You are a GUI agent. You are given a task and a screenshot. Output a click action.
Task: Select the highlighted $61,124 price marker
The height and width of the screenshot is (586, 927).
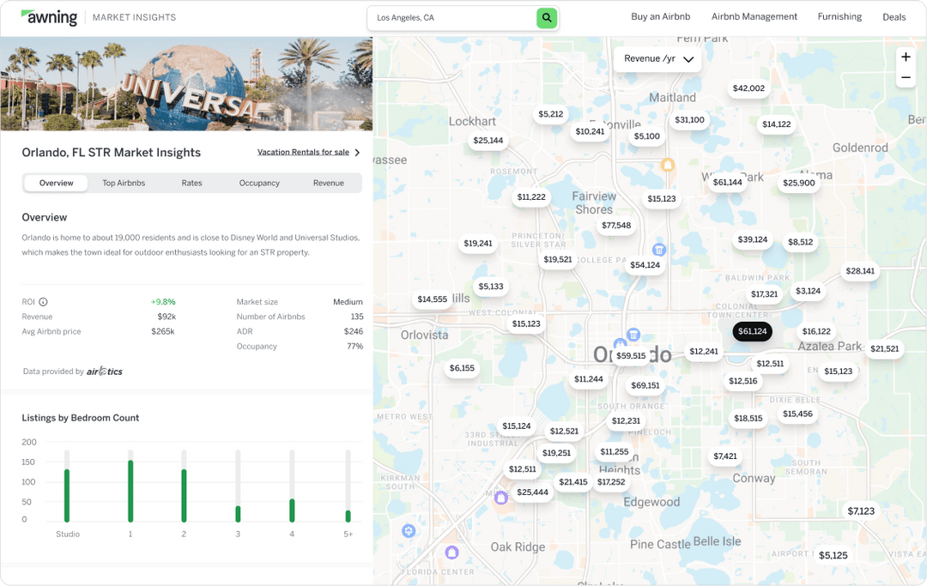pyautogui.click(x=753, y=330)
